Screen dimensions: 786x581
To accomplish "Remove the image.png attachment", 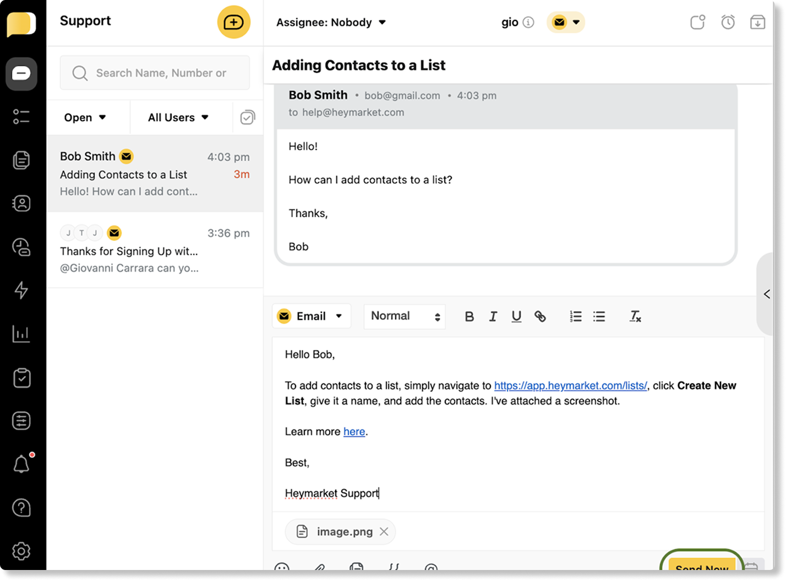I will tap(384, 532).
